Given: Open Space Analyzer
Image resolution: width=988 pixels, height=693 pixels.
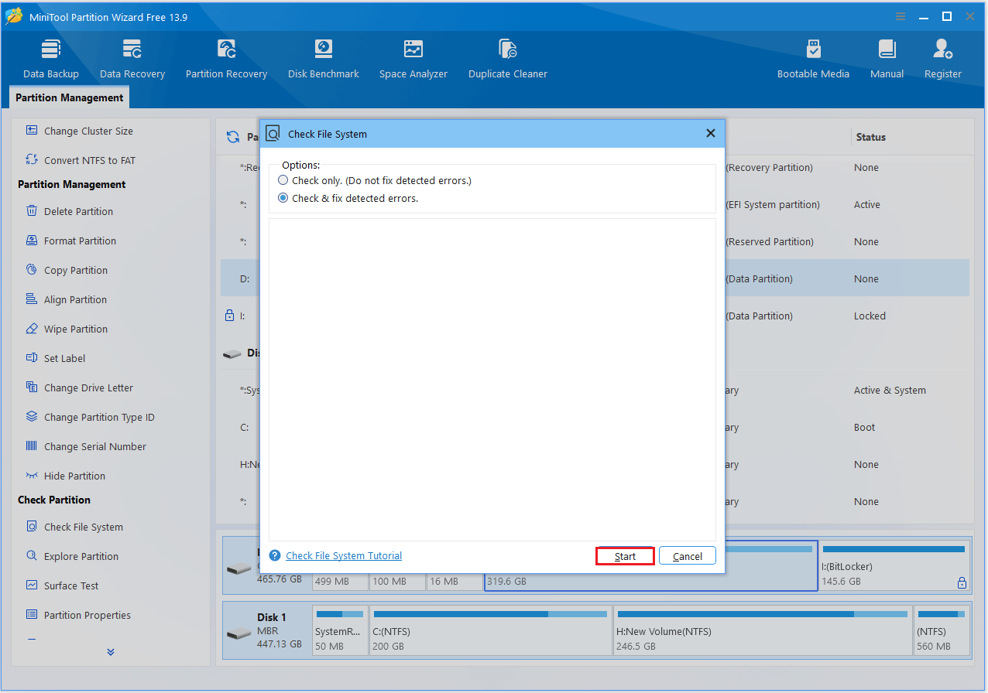Looking at the screenshot, I should (x=413, y=59).
